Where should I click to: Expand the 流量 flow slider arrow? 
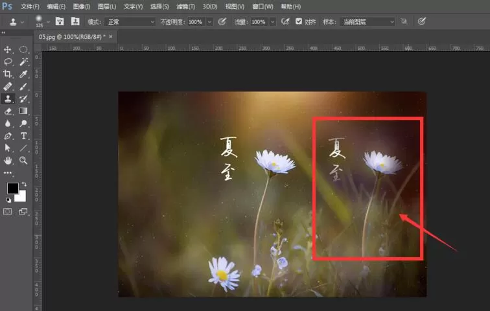272,22
